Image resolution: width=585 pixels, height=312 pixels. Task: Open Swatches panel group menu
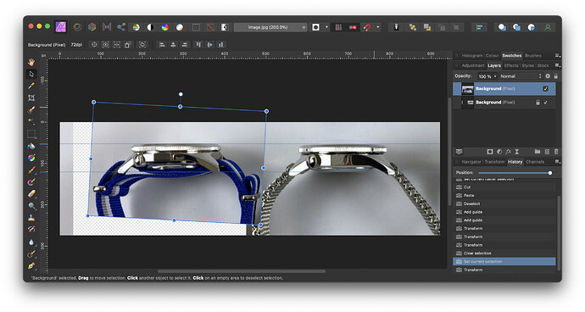pyautogui.click(x=557, y=56)
